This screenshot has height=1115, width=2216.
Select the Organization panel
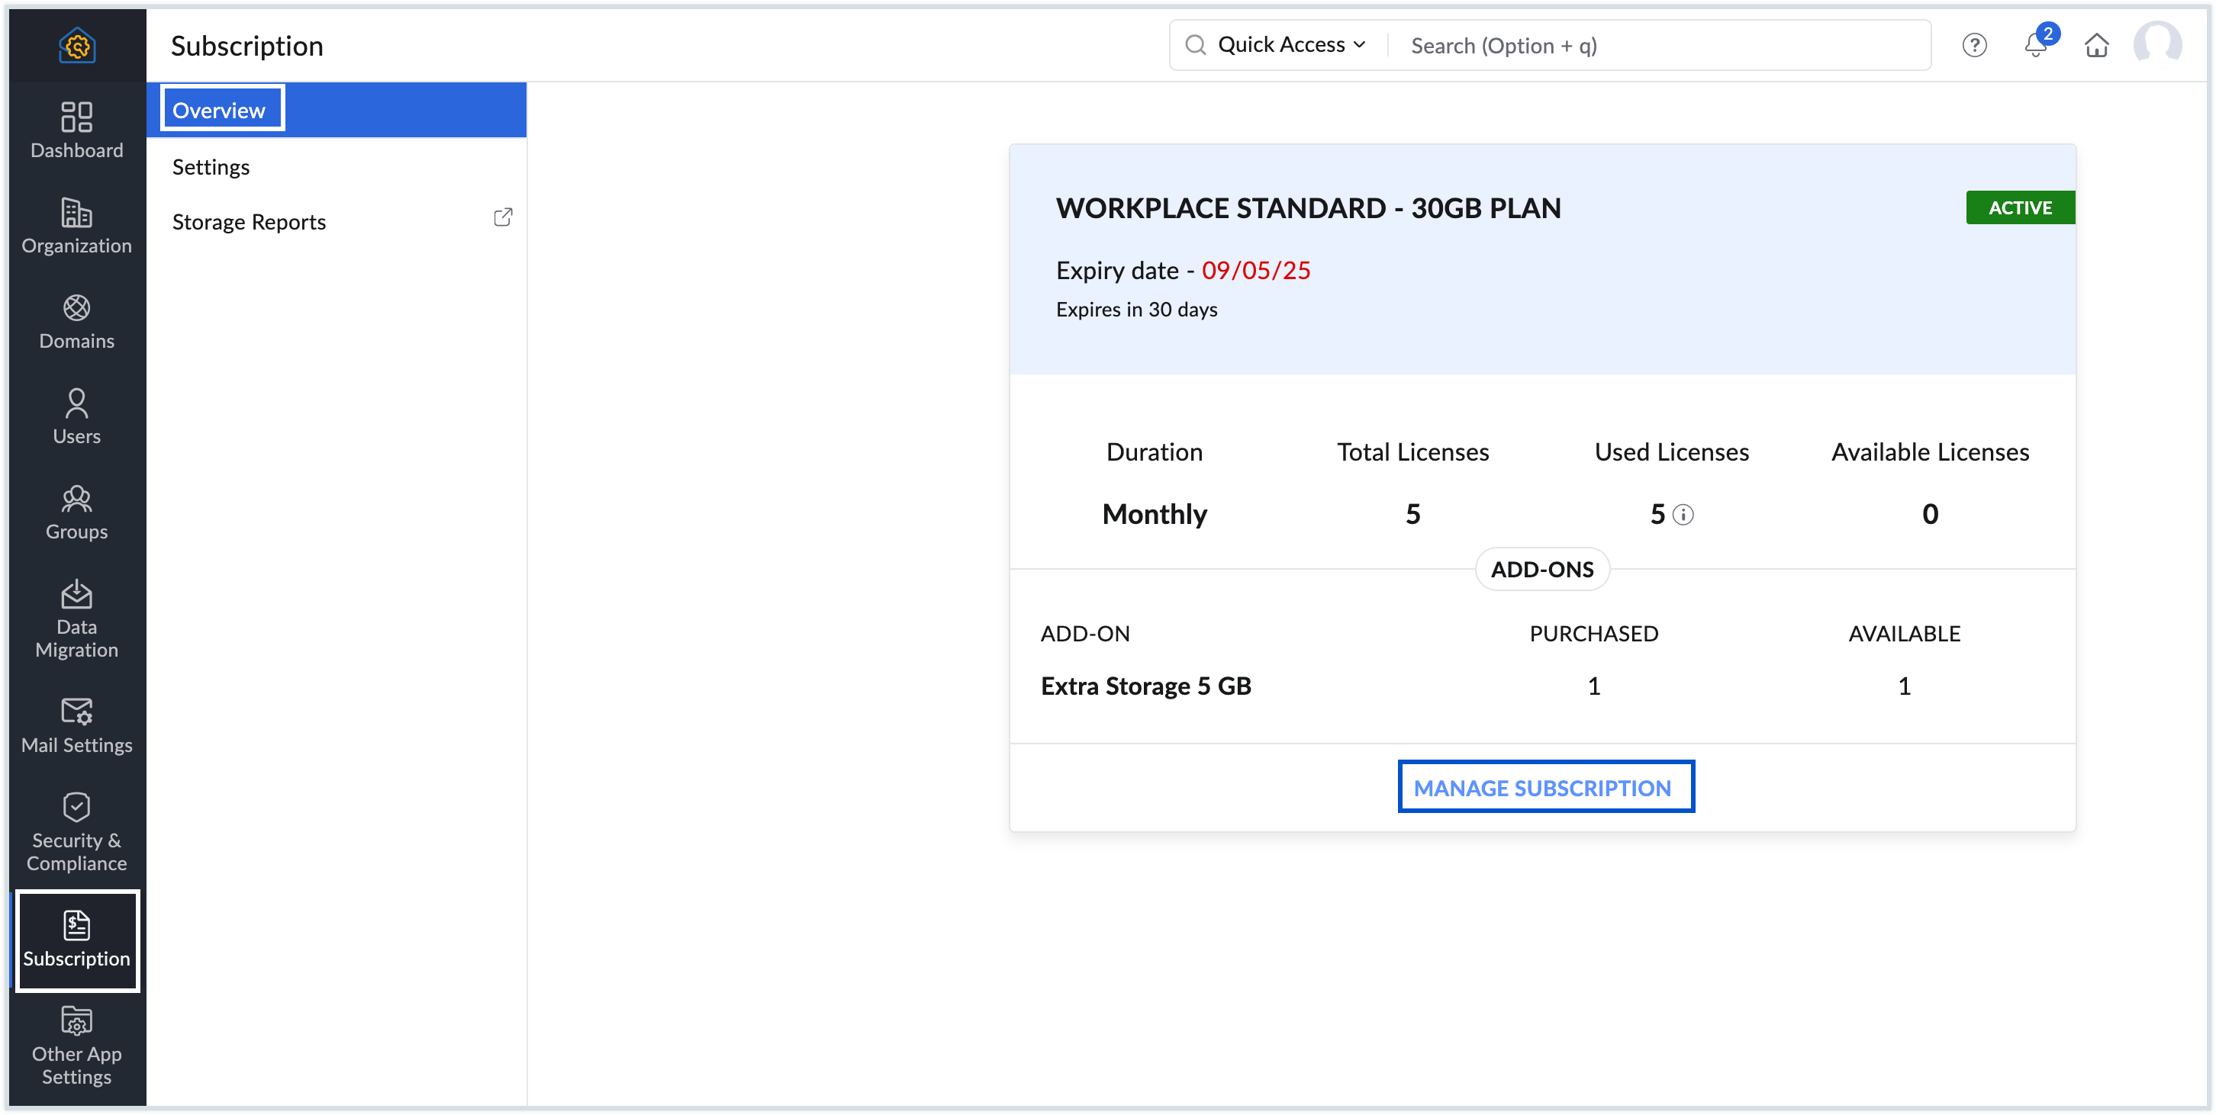point(76,226)
